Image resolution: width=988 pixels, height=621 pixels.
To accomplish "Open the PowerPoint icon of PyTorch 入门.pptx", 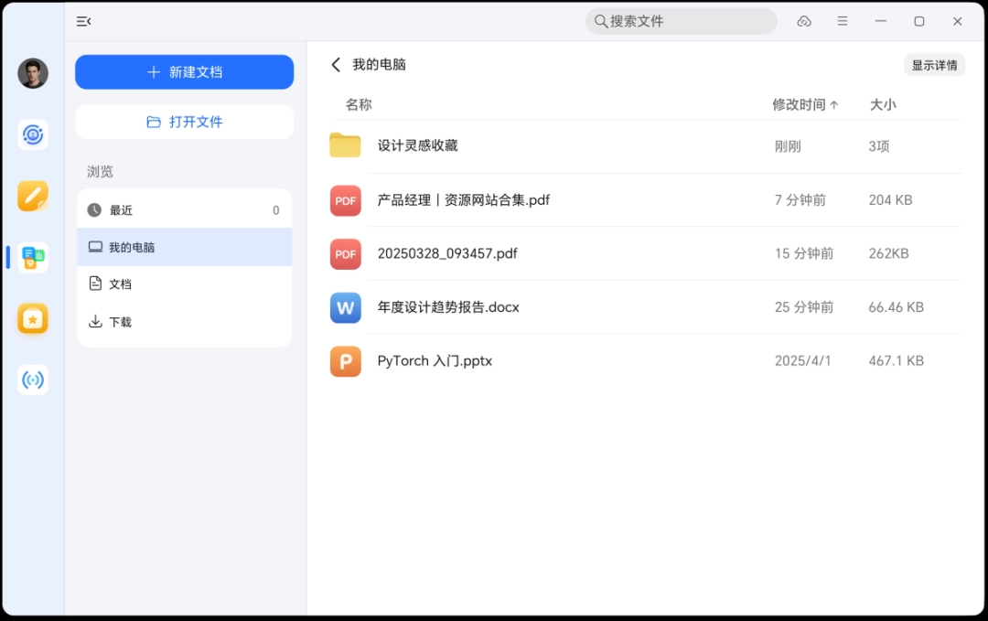I will point(345,360).
